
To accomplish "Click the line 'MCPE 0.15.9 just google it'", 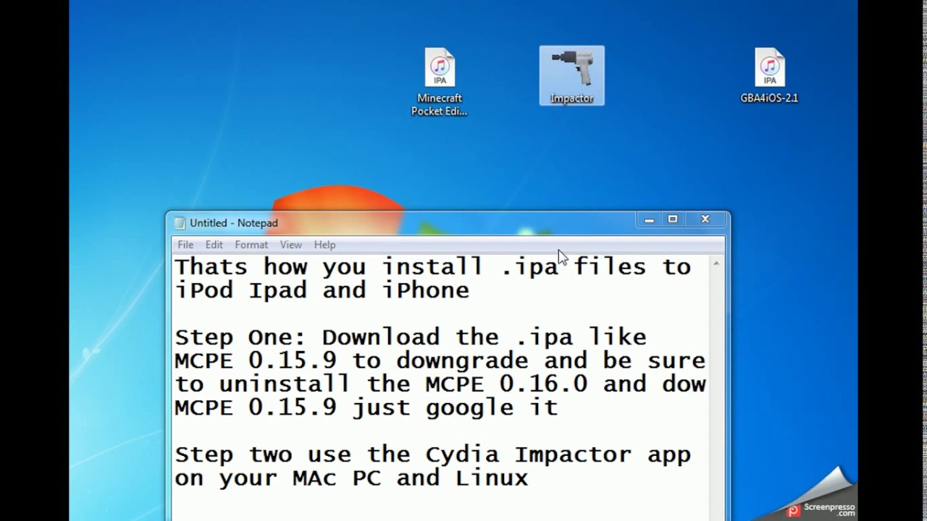I will (x=366, y=407).
